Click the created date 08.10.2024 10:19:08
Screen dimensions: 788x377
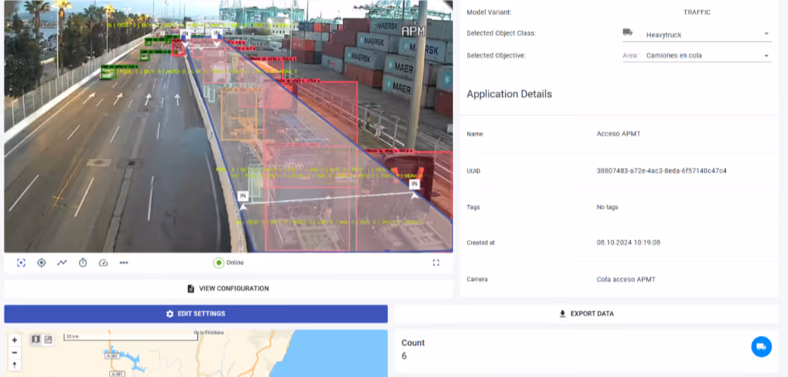[x=628, y=243]
